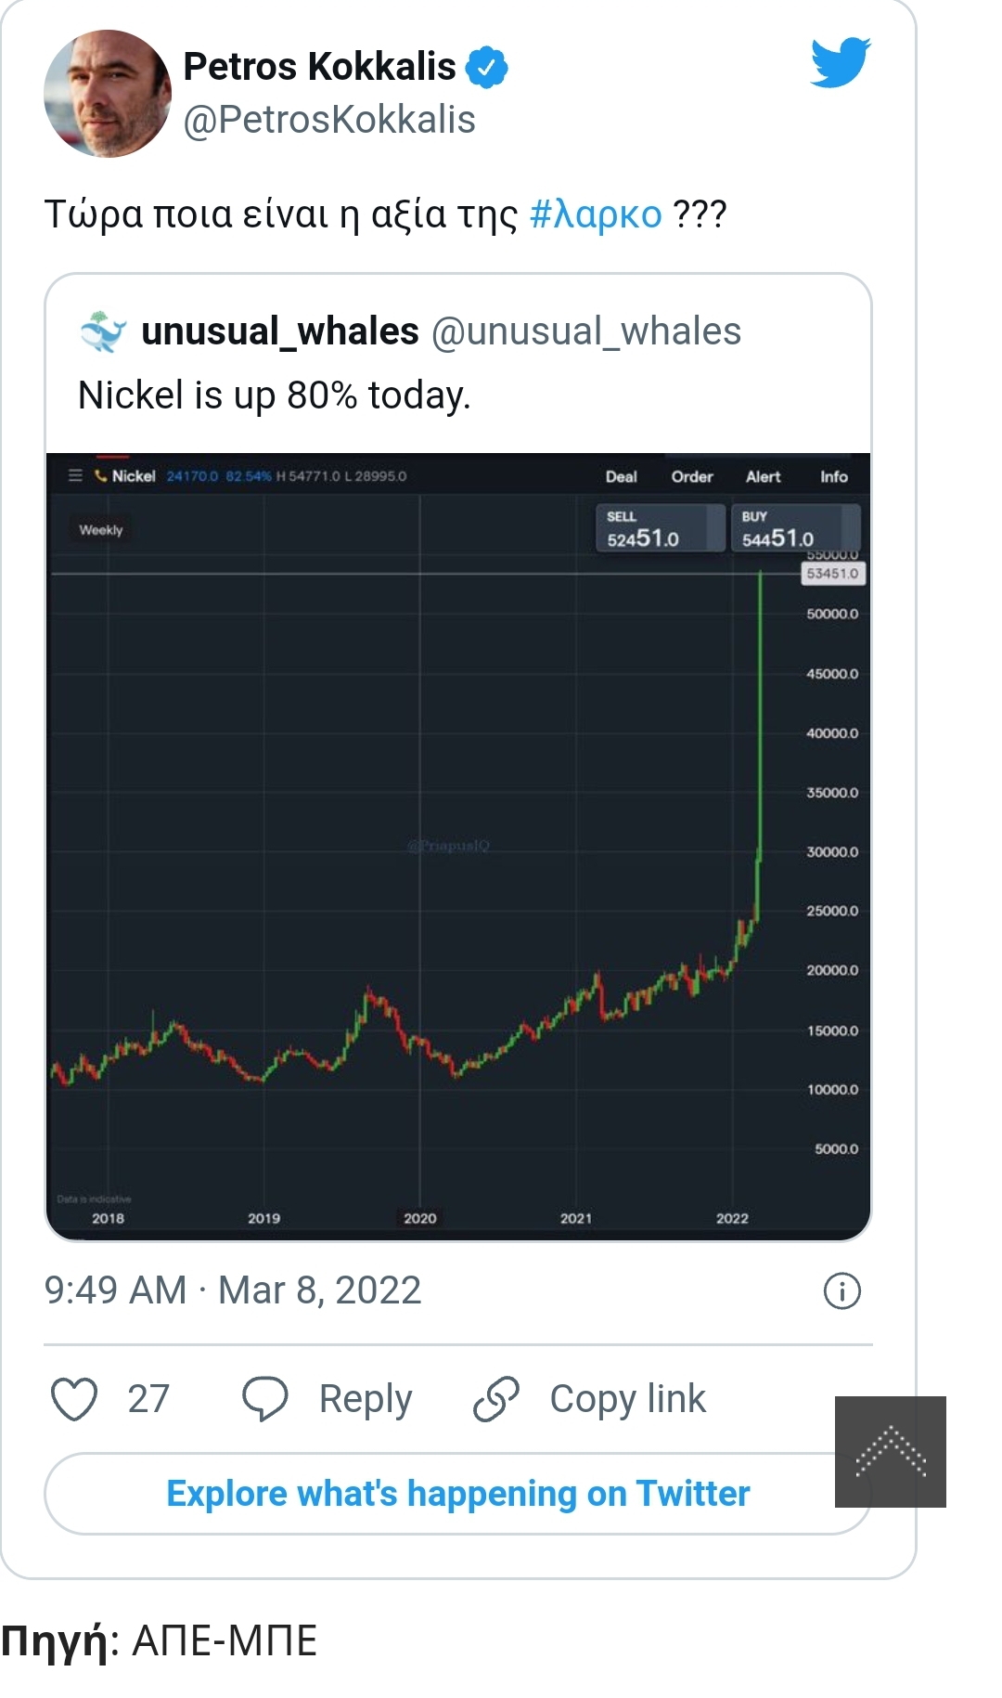Open the nickel price chart image
The width and height of the screenshot is (1002, 1698).
click(458, 845)
